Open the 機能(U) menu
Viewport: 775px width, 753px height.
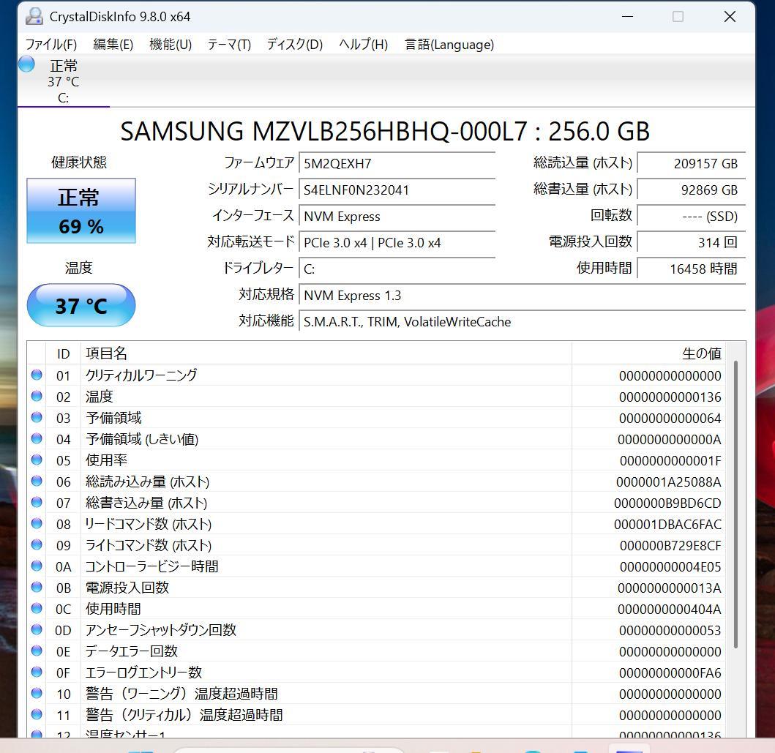coord(171,45)
